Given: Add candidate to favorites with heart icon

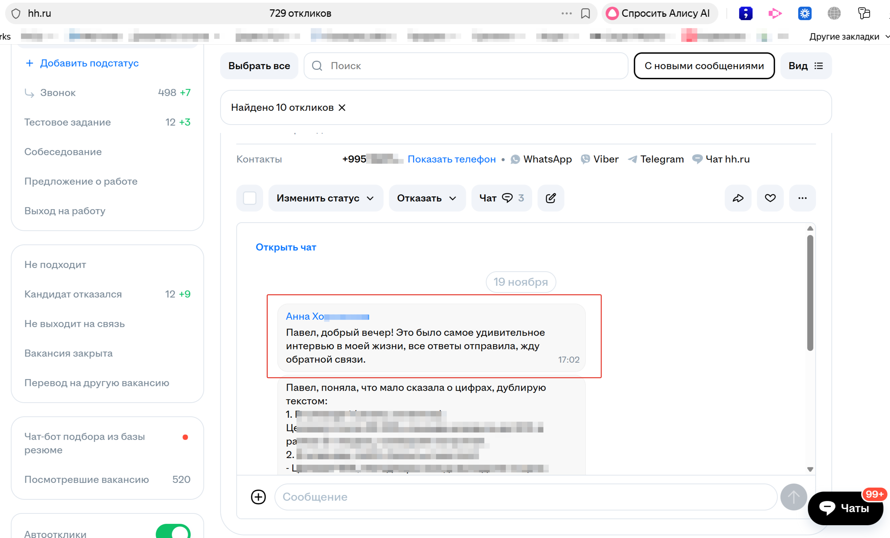Looking at the screenshot, I should pyautogui.click(x=770, y=198).
